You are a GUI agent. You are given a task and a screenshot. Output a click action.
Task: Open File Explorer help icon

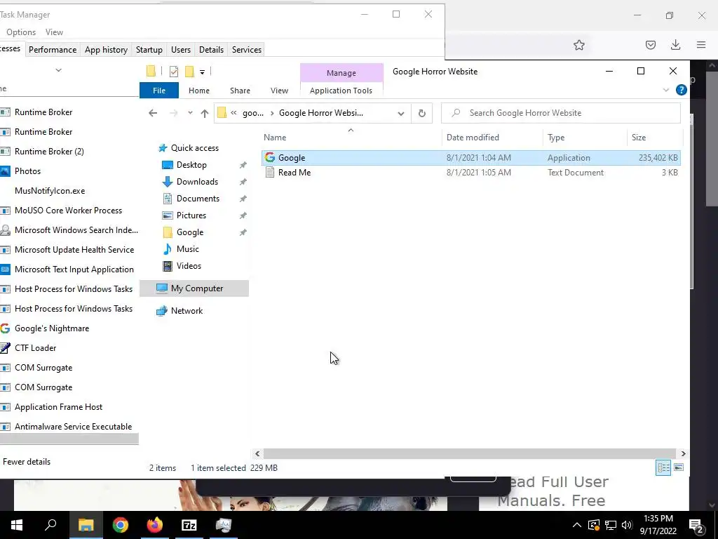[x=682, y=91]
